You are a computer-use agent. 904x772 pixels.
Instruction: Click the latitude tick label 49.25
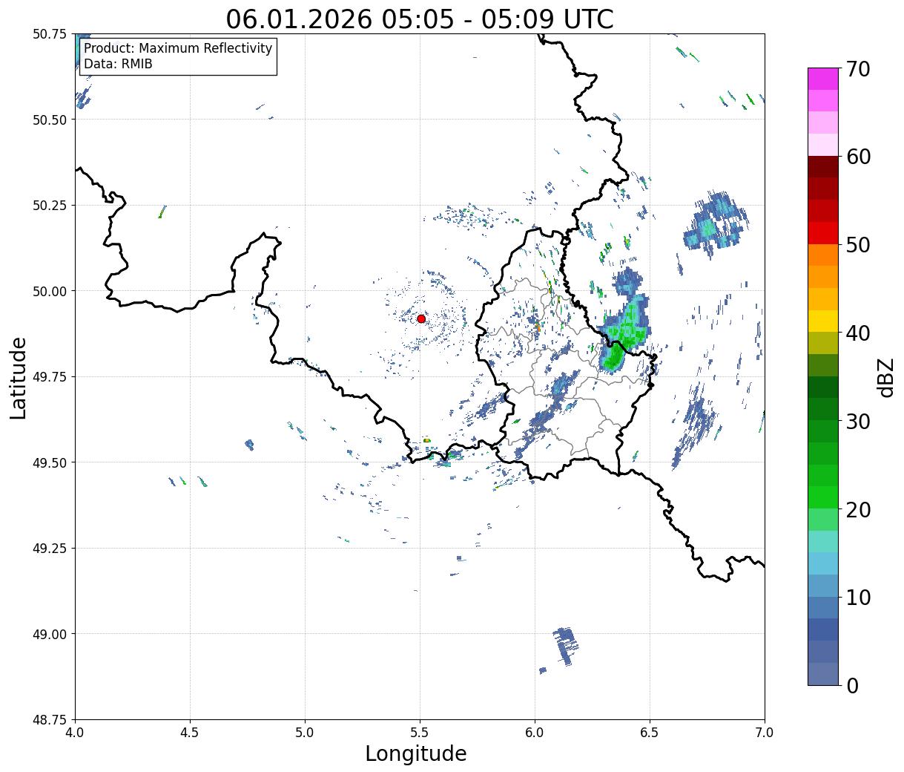(x=50, y=549)
